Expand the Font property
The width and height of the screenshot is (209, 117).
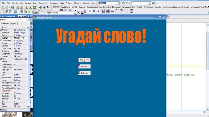[1, 59]
